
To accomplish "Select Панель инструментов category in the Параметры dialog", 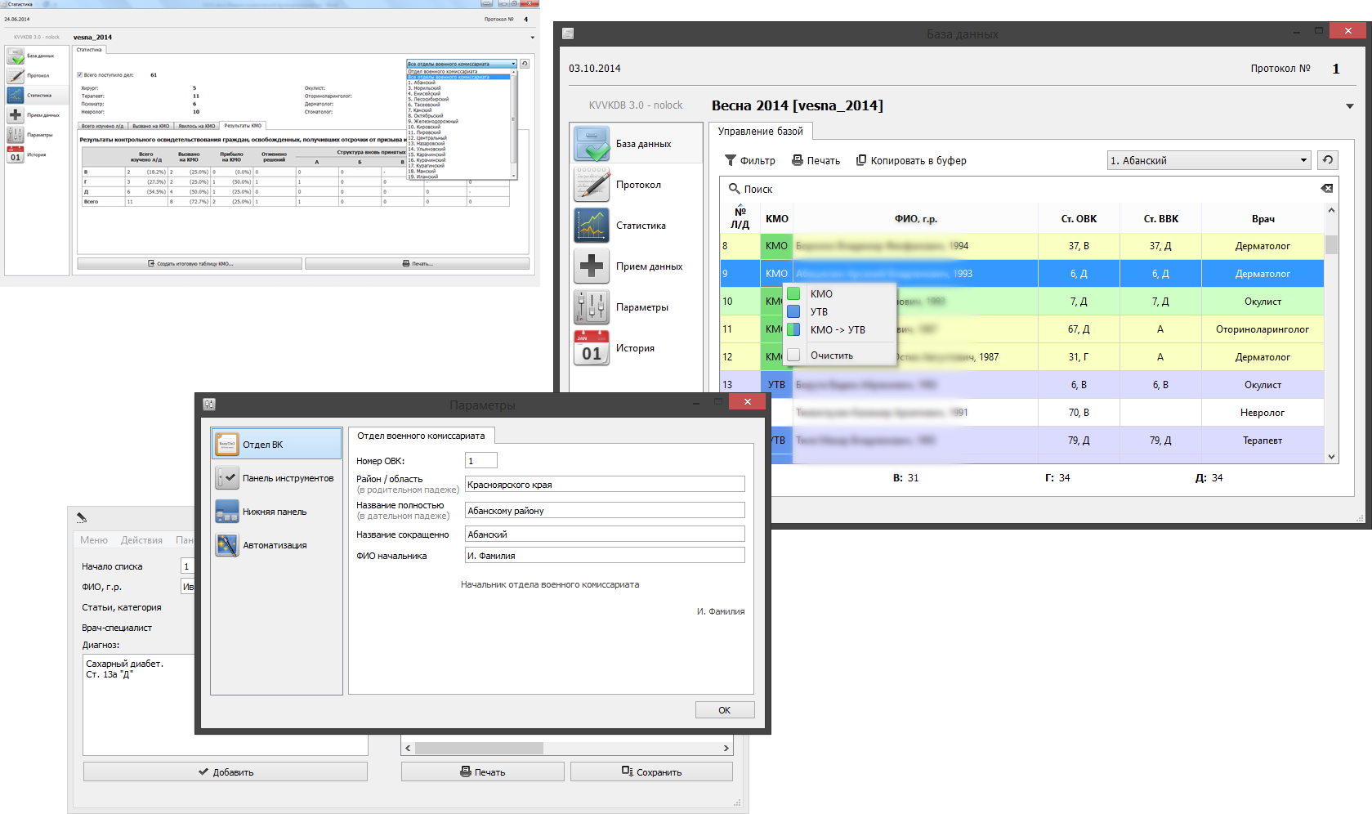I will click(x=276, y=478).
